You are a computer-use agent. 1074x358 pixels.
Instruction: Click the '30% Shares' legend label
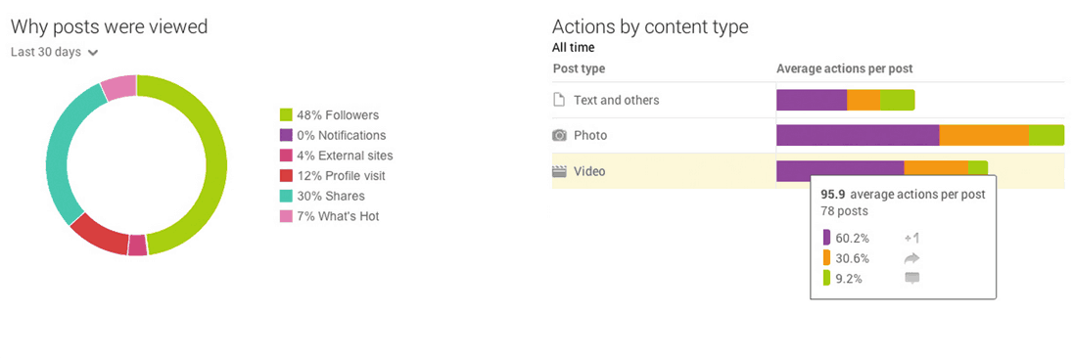(331, 197)
